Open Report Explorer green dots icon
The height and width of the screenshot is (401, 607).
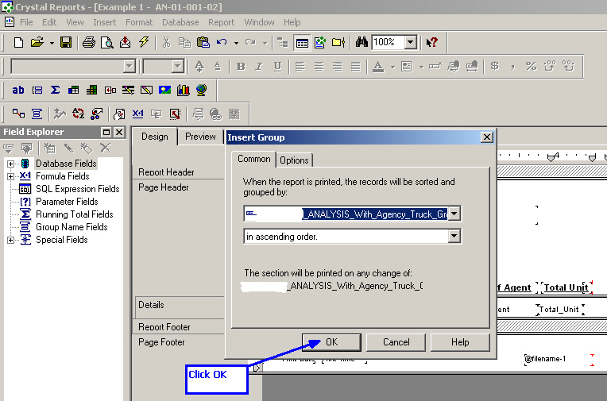pos(320,43)
